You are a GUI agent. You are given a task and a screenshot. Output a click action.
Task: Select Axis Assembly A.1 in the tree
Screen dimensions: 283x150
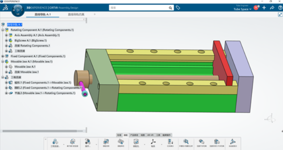[x=37, y=35]
